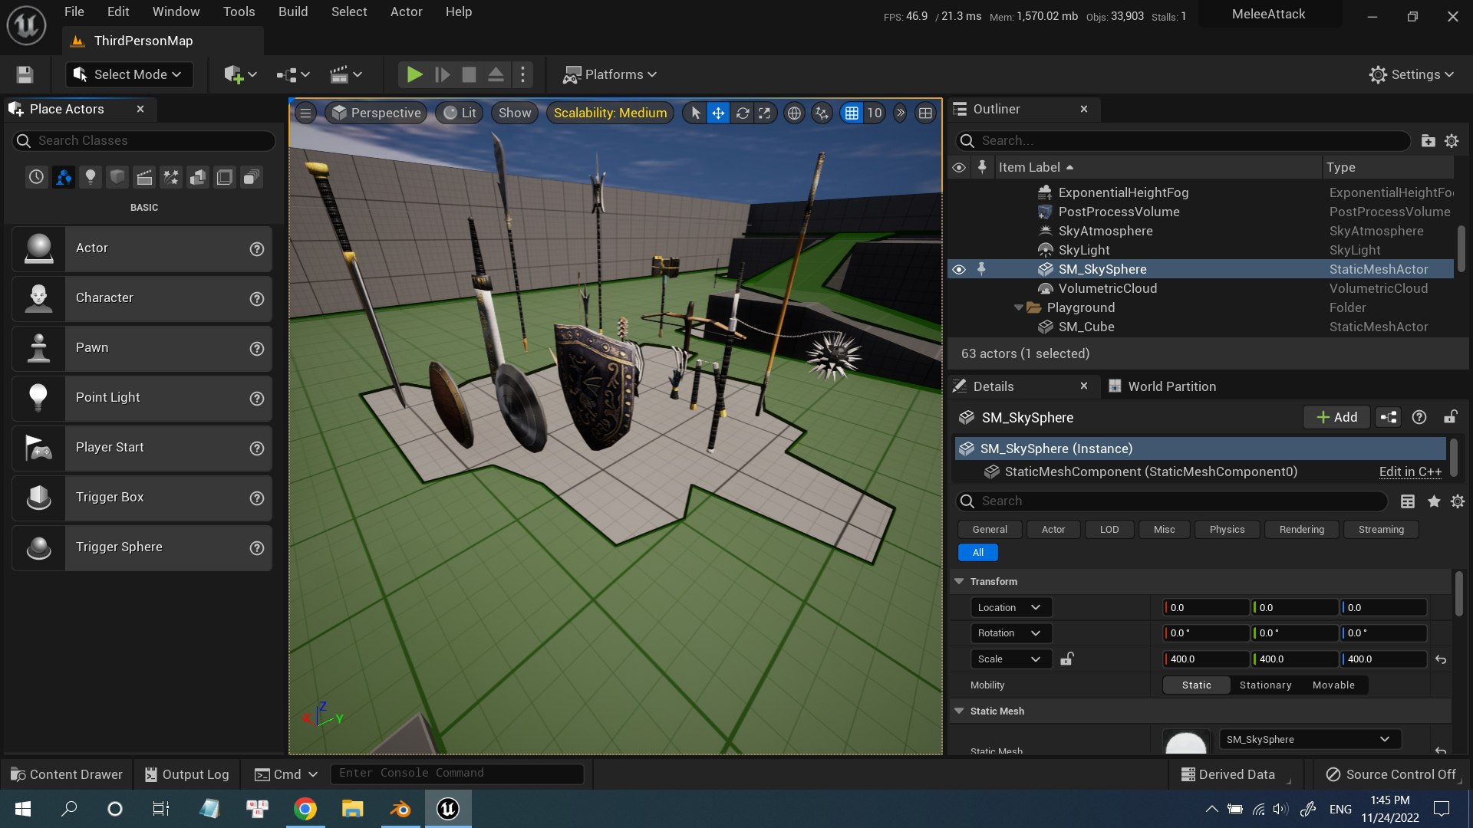1473x828 pixels.
Task: Activate the scale tool in viewport
Action: (764, 113)
